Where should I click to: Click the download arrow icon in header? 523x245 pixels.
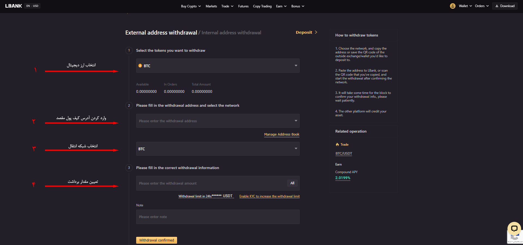[497, 6]
